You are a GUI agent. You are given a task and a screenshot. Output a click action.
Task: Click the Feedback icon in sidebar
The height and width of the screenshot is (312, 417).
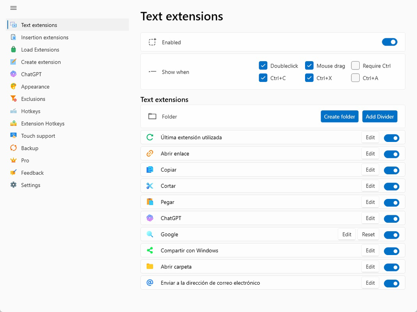[x=13, y=172]
